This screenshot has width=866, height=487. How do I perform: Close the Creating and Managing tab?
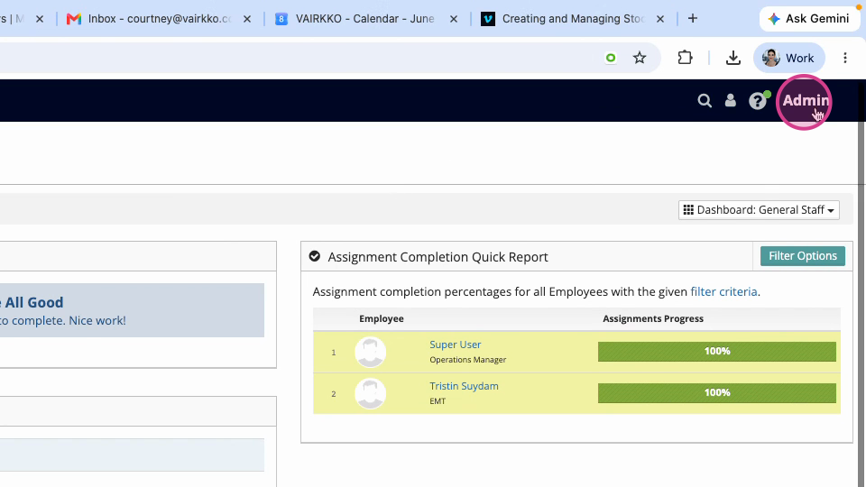(x=660, y=19)
